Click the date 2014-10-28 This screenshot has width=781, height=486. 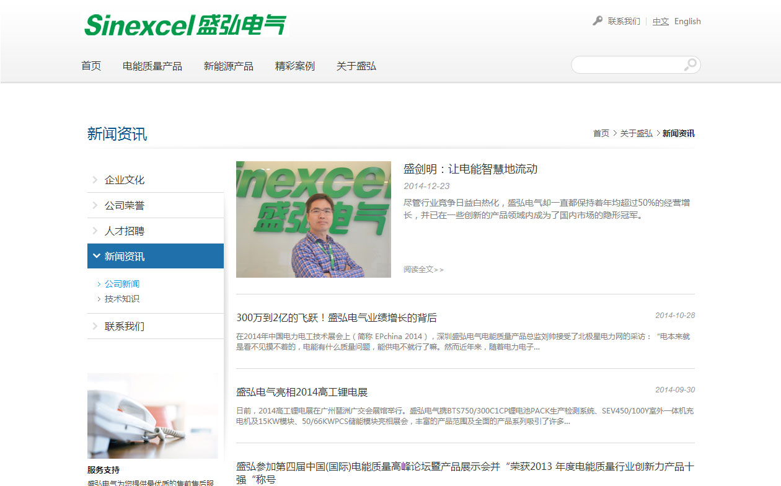tap(675, 316)
